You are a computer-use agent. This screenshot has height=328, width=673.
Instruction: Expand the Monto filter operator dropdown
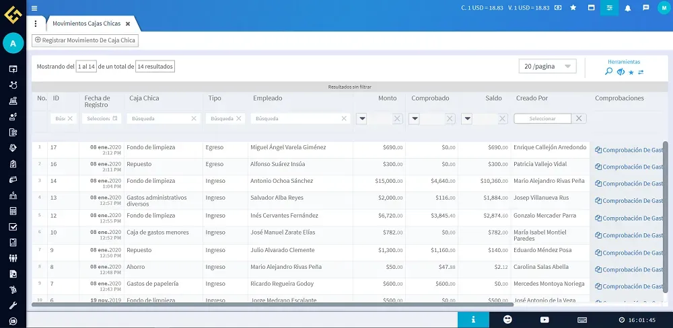(362, 118)
